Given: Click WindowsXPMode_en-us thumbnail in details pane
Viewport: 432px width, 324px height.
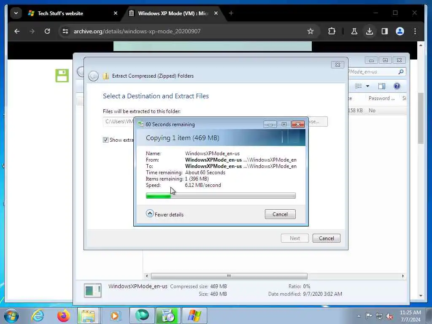Looking at the screenshot, I should pos(92,290).
